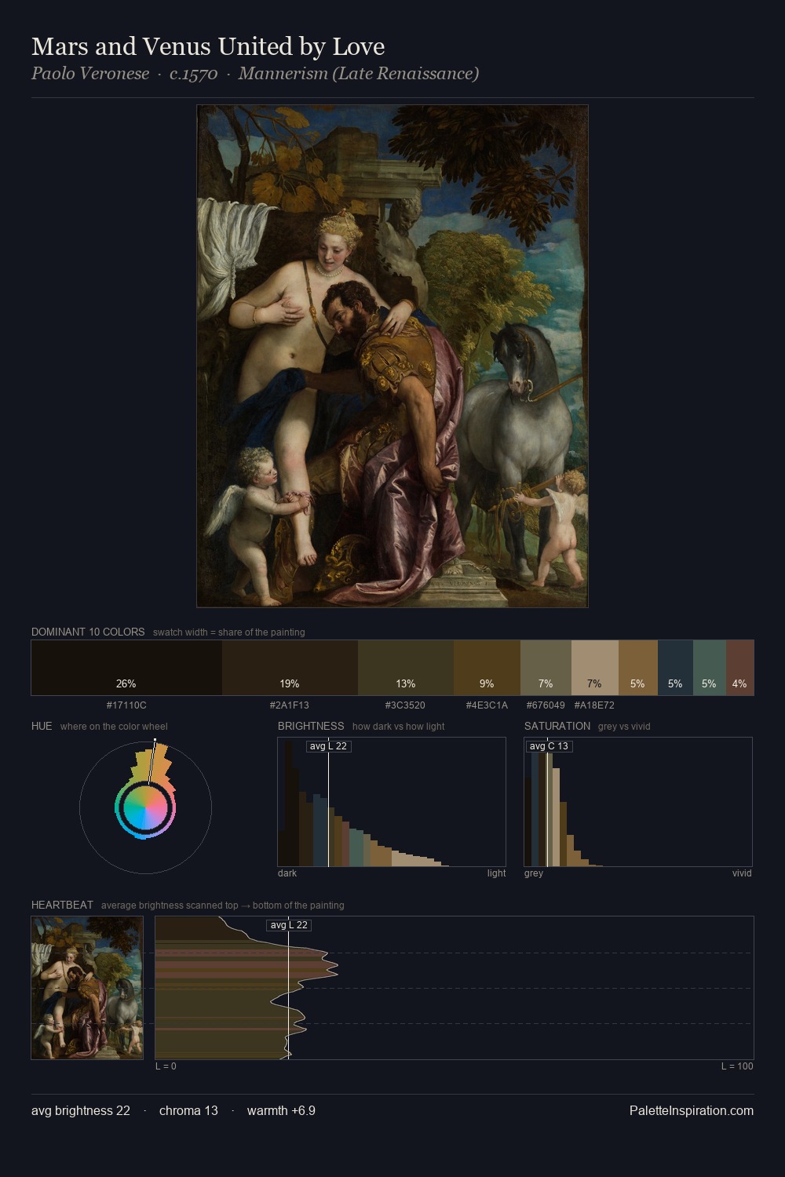
Task: Open the main painting image
Action: click(x=392, y=356)
